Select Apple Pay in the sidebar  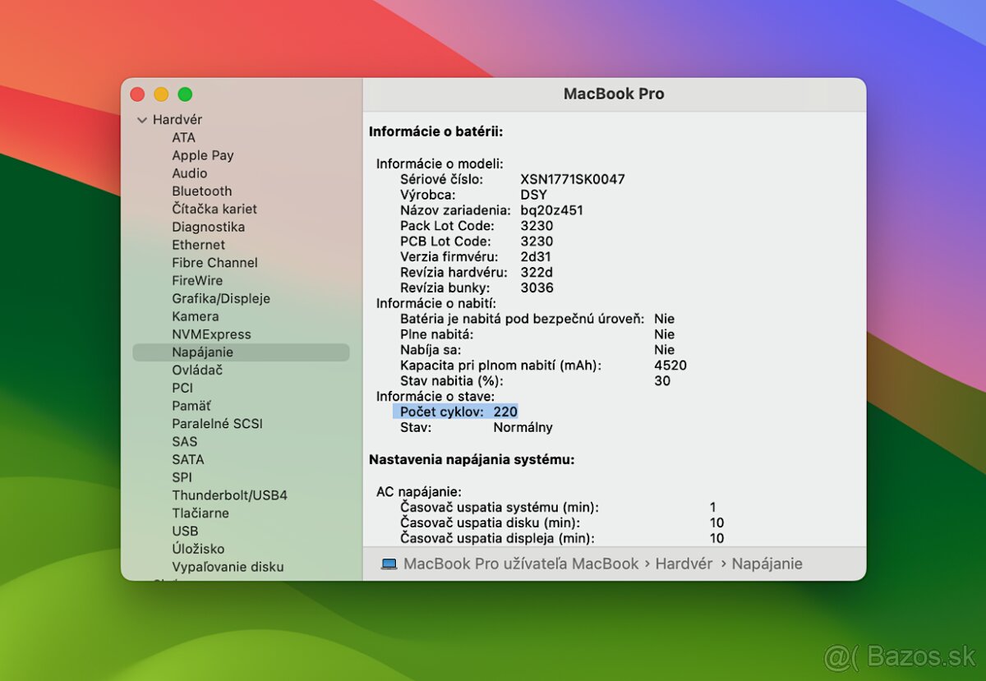click(x=202, y=155)
